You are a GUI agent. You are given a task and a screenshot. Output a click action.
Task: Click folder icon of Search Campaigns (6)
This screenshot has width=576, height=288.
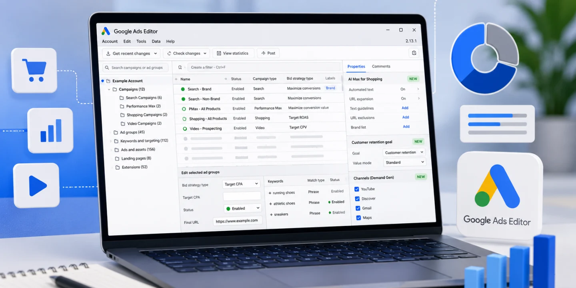tap(122, 98)
